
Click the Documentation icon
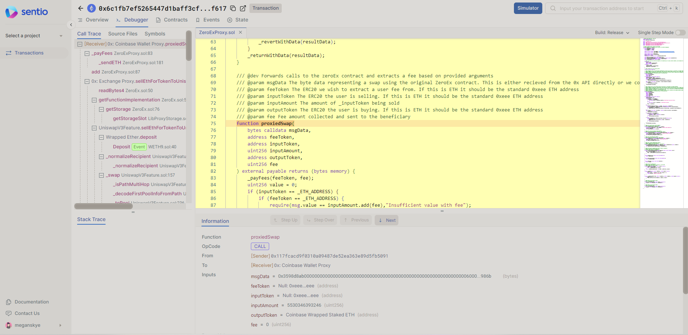8,302
